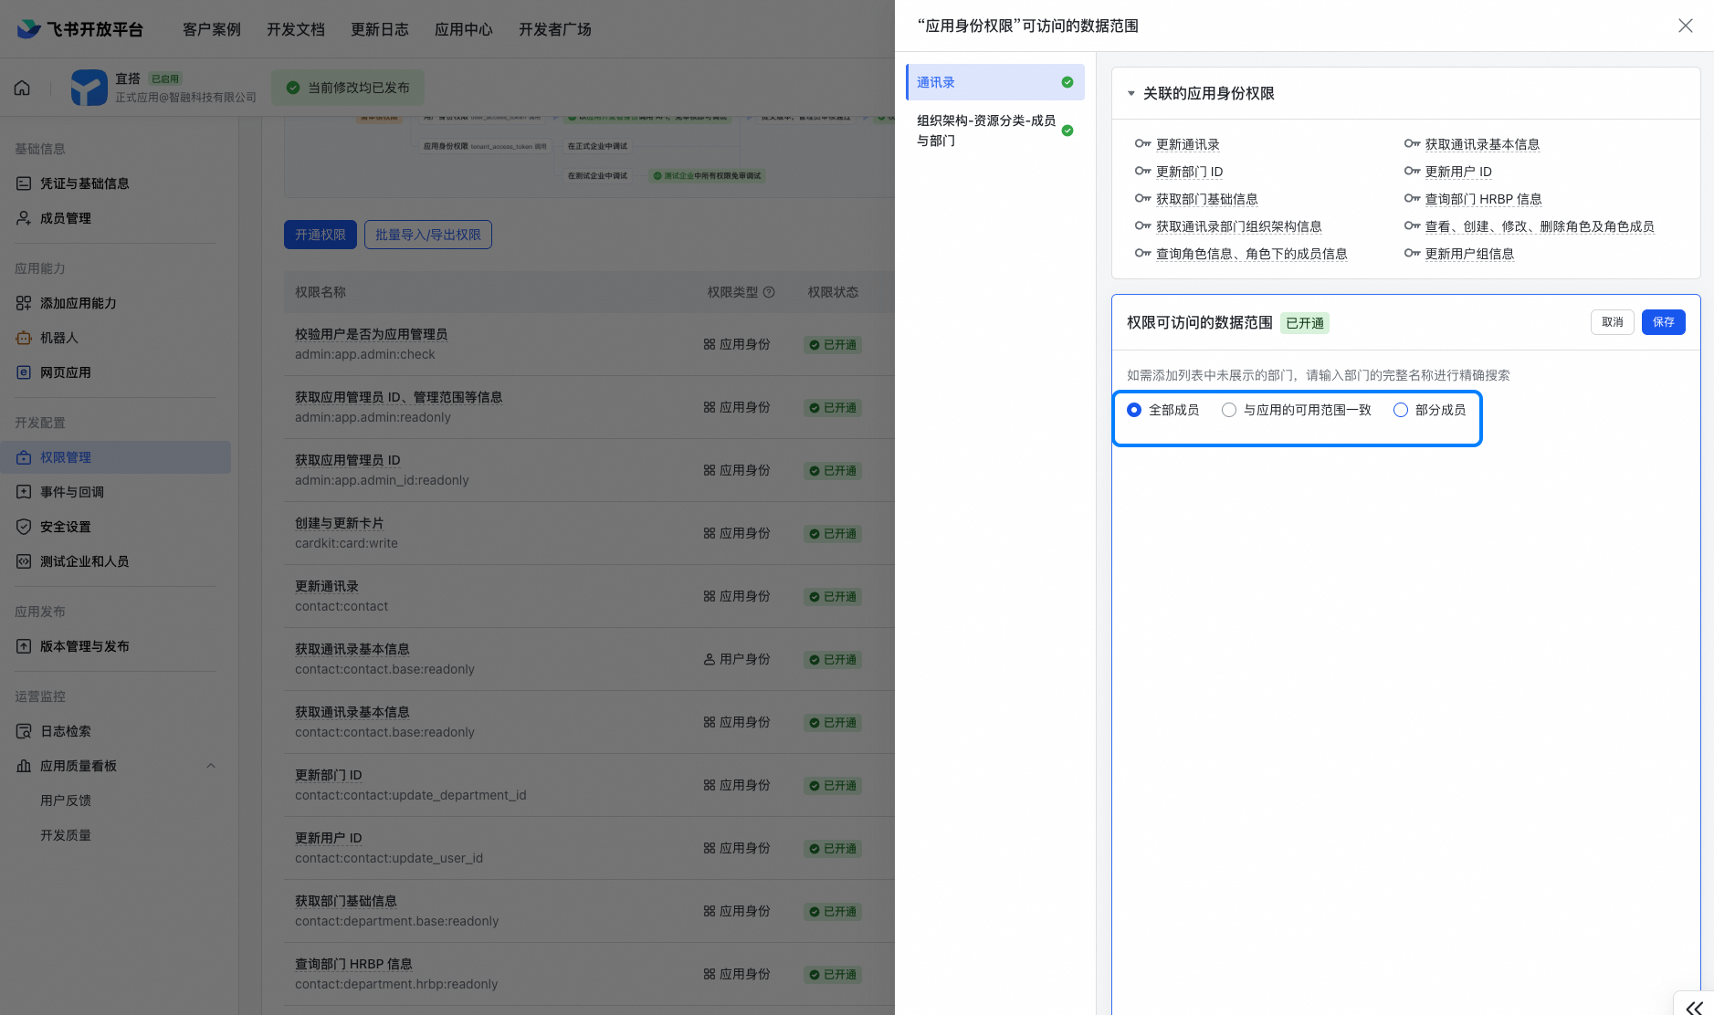1714x1015 pixels.
Task: Collapse the 应用质量看板 sidebar group
Action: pos(211,766)
